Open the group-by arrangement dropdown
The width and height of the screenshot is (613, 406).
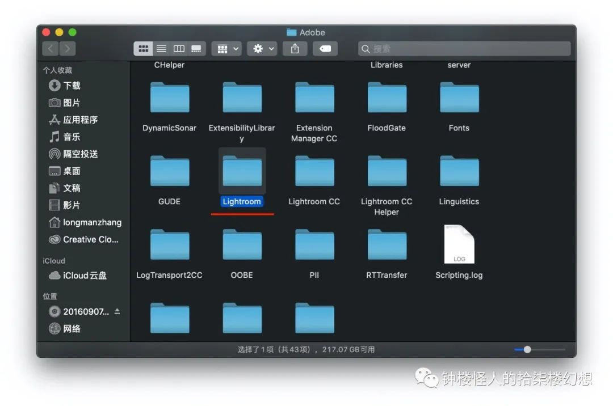[227, 49]
